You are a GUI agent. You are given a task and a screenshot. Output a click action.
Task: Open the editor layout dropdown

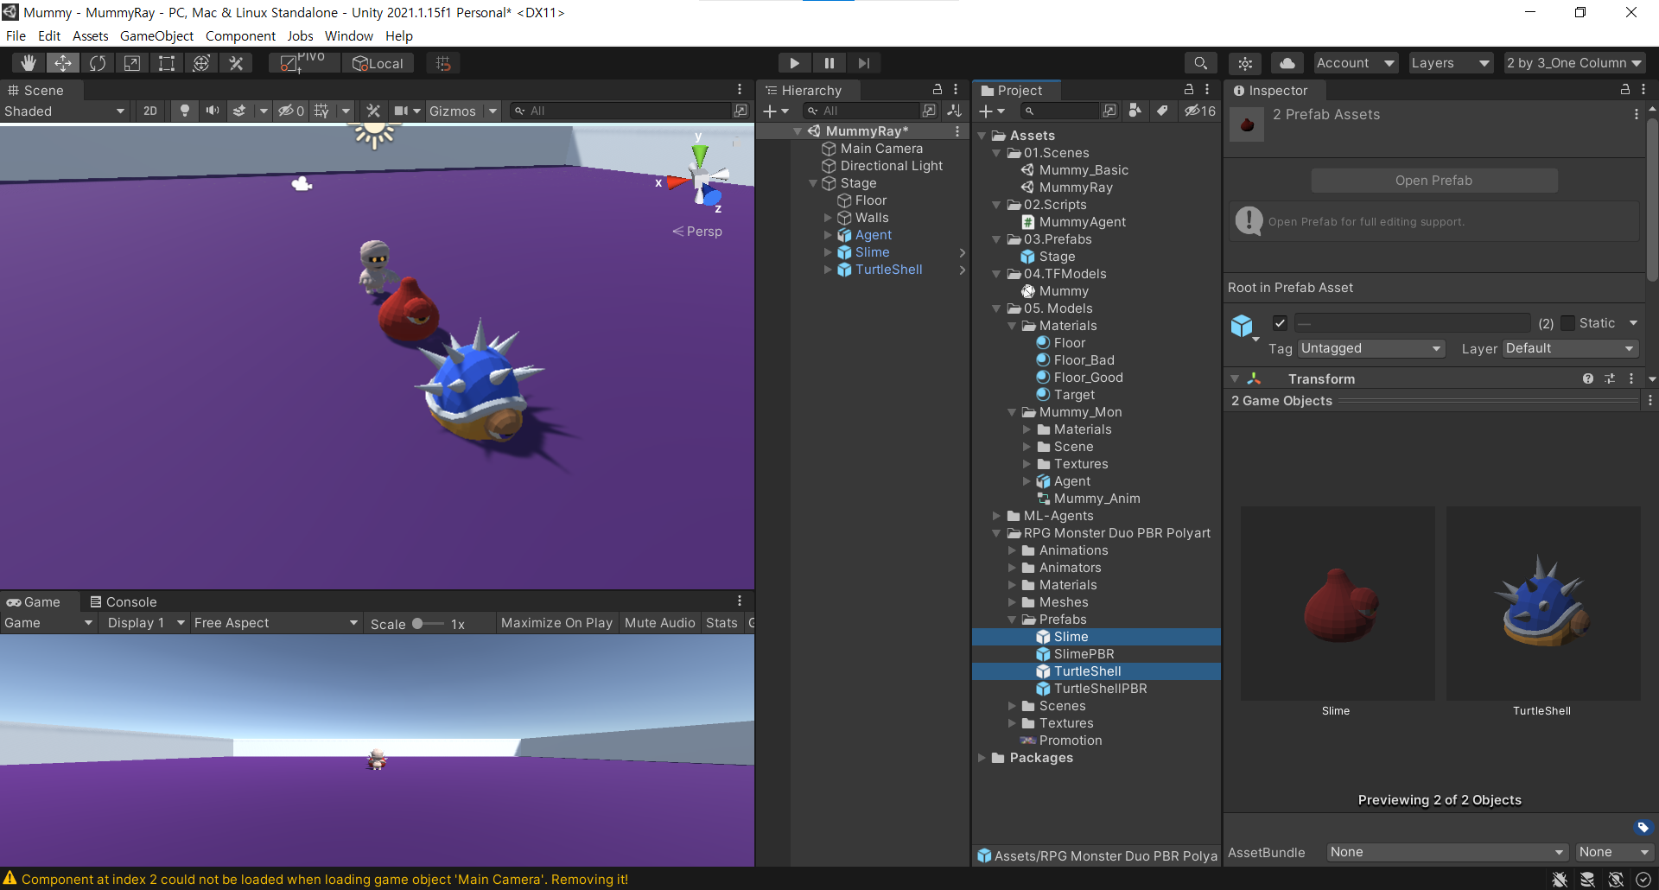[1574, 63]
